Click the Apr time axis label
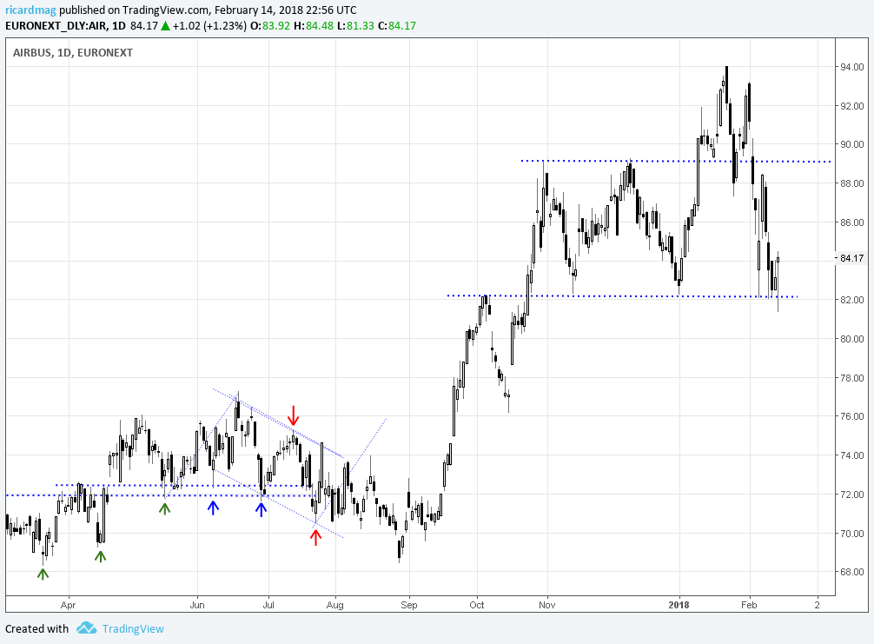 (68, 605)
